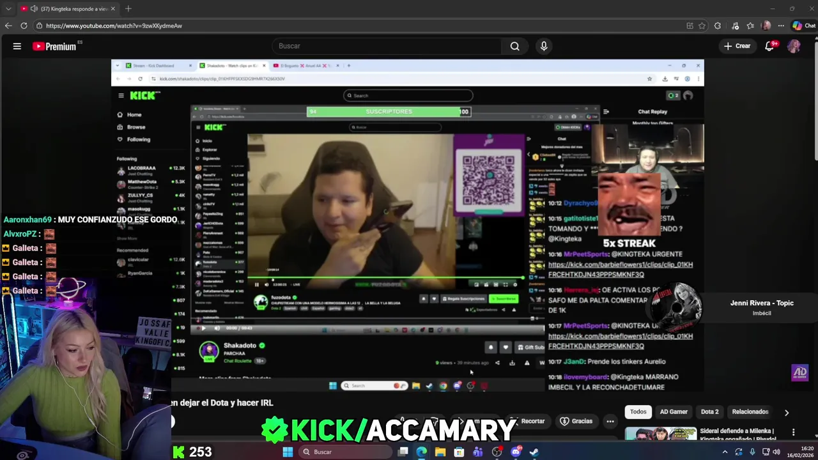Image resolution: width=818 pixels, height=460 pixels.
Task: Go to YouTube Premium home logo
Action: pyautogui.click(x=54, y=46)
